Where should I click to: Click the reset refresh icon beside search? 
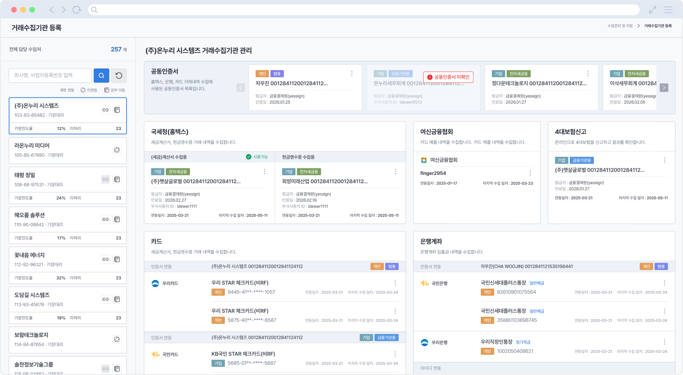pyautogui.click(x=119, y=76)
